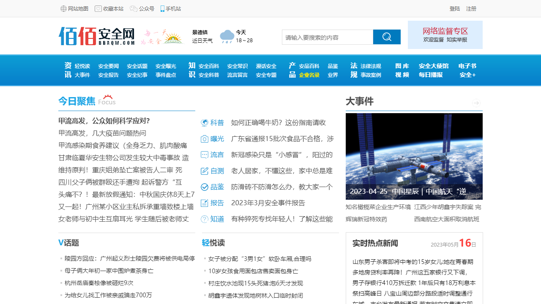
Task: Click the 曝光 camera icon
Action: click(205, 139)
